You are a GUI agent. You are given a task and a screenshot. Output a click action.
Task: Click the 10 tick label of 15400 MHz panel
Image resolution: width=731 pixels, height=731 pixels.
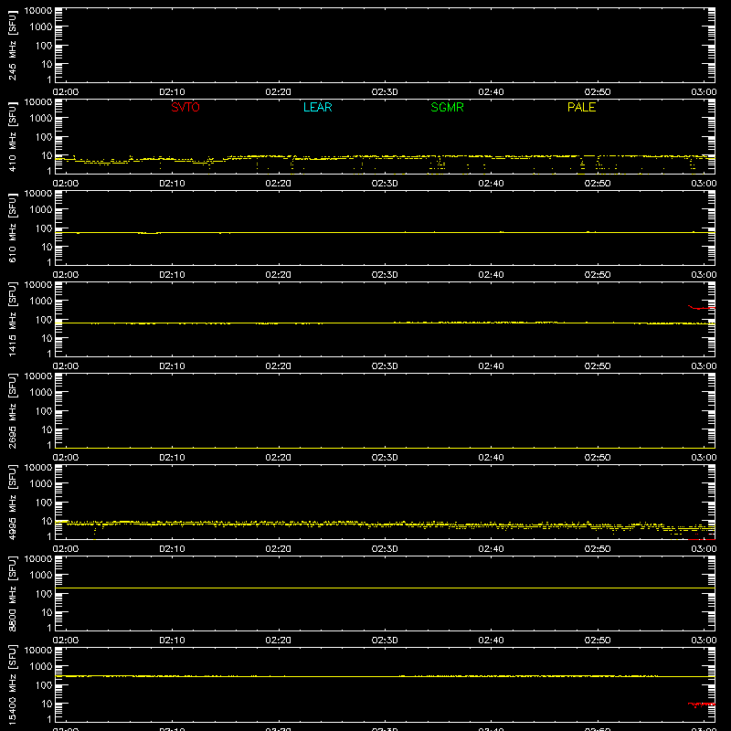tap(48, 704)
